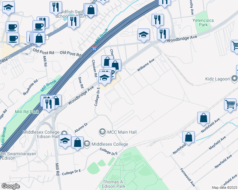This screenshot has width=238, height=190.
Task: Click the MCC Main Hall school marker
Action: [102, 132]
